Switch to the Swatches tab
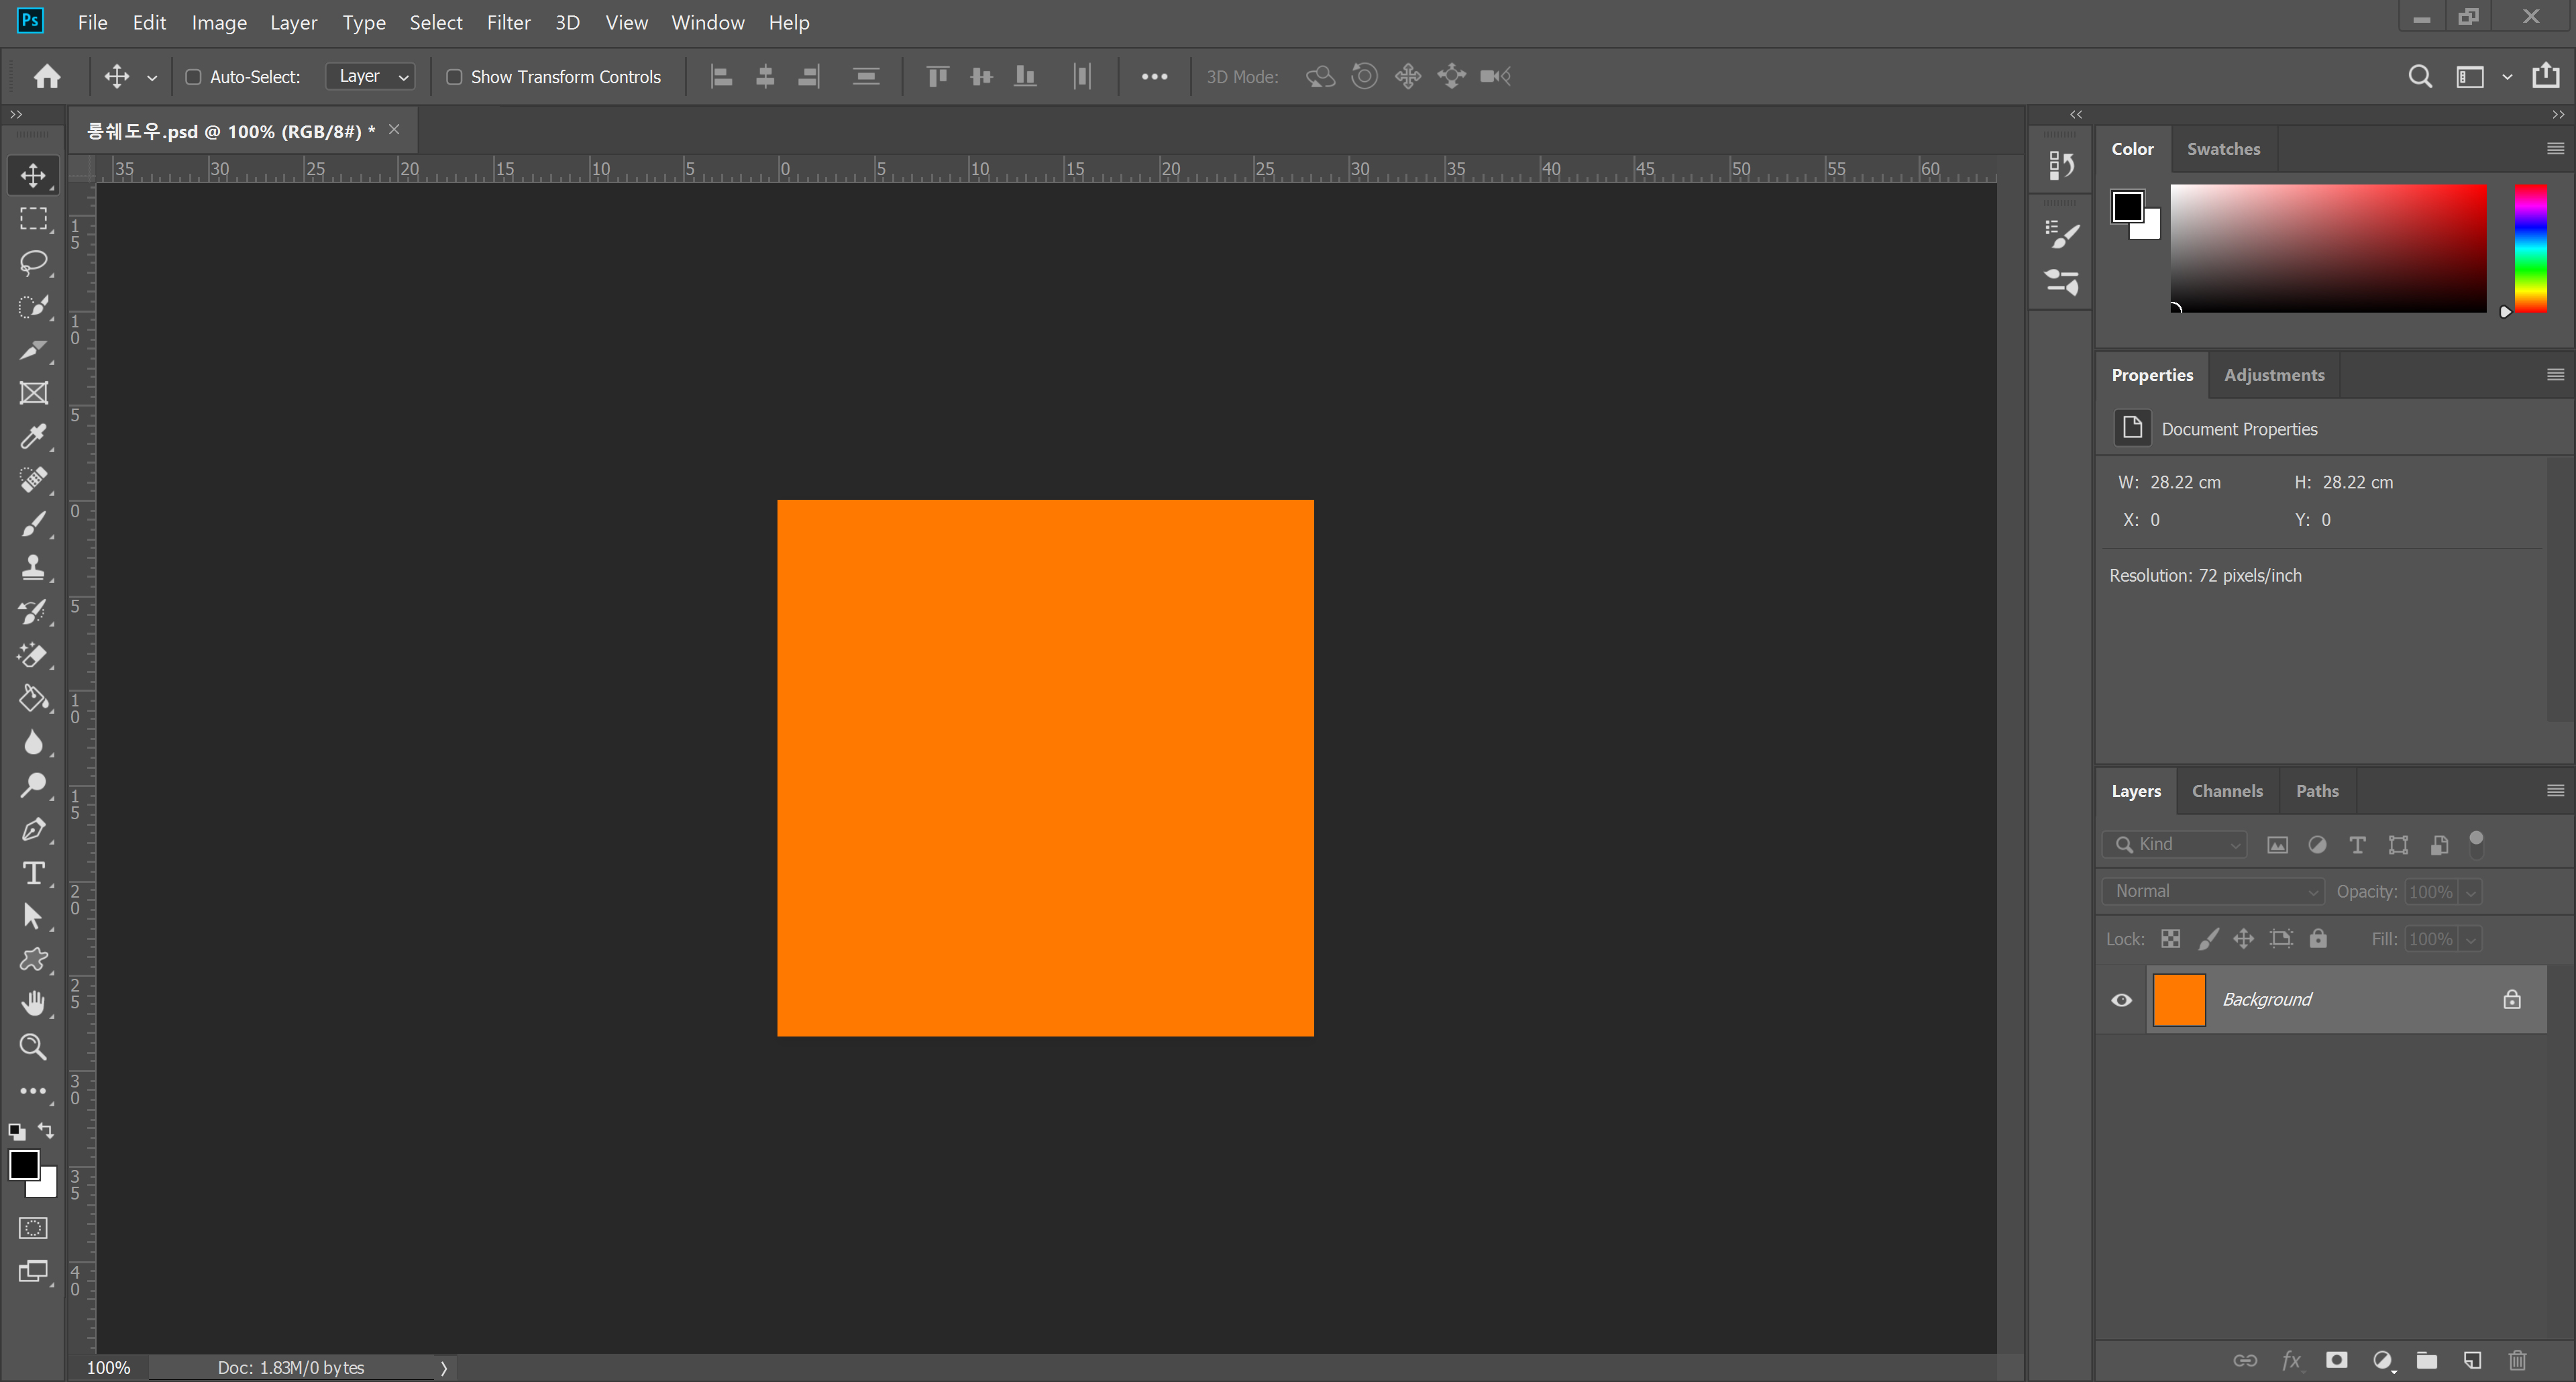2576x1382 pixels. (x=2222, y=149)
